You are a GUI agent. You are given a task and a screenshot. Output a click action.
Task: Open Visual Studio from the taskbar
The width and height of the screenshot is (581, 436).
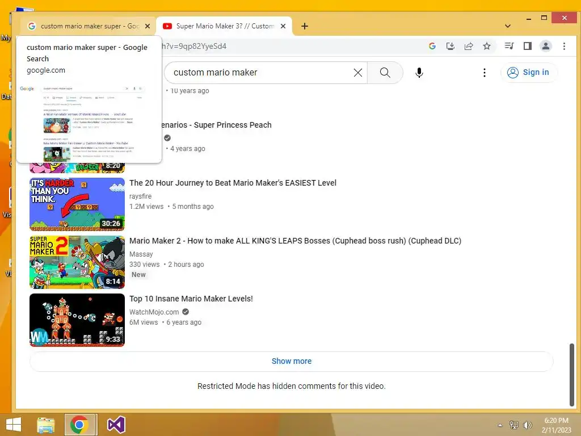coord(116,425)
